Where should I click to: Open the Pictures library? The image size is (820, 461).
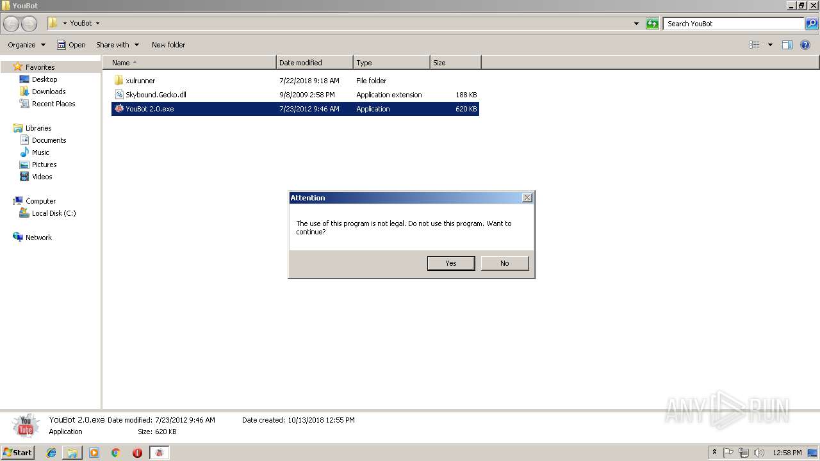tap(44, 165)
